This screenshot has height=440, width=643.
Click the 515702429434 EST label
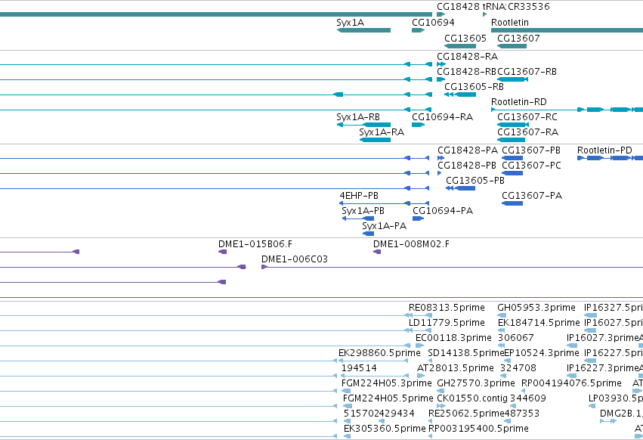[379, 414]
